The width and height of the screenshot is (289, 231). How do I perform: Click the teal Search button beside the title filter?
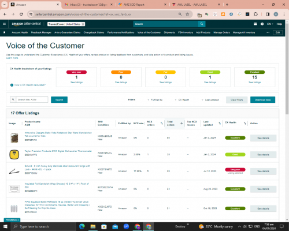[x=59, y=100]
